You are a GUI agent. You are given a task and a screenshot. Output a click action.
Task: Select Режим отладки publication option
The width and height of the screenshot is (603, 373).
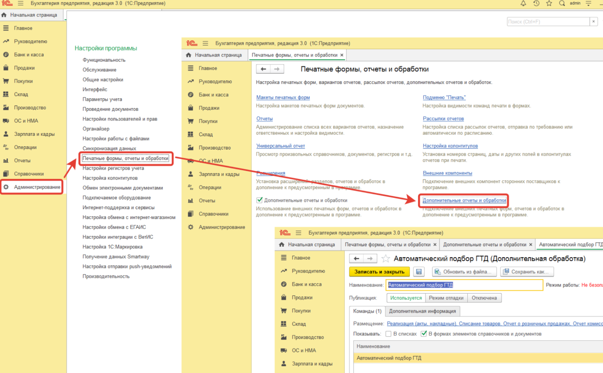click(446, 298)
